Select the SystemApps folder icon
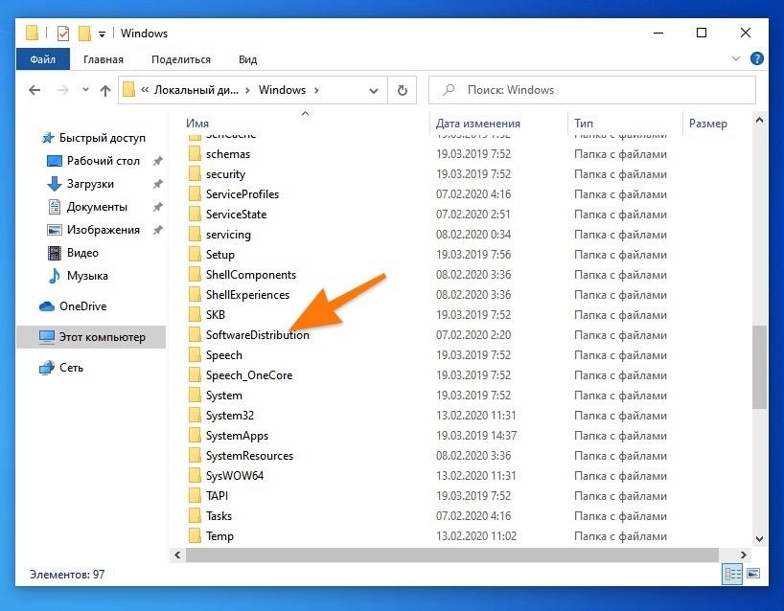 [x=195, y=435]
